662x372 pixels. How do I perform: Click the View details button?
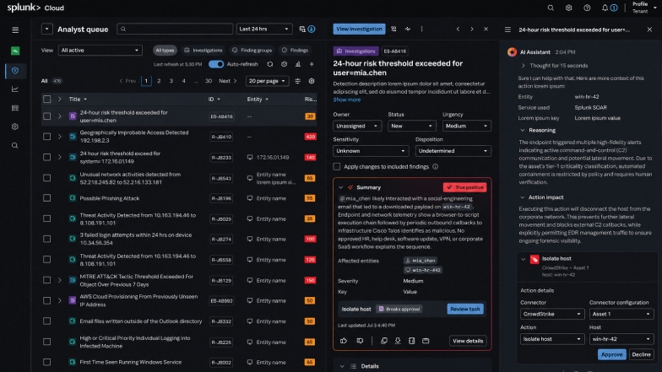[468, 341]
